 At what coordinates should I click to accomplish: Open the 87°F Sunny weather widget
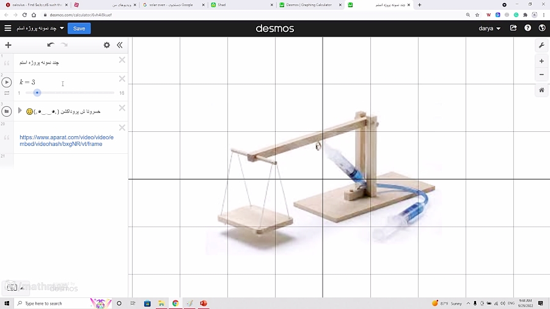tap(447, 303)
